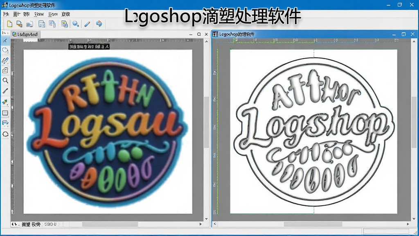Open the menu labeled 'Eaw'
The image size is (419, 236).
[x=39, y=14]
